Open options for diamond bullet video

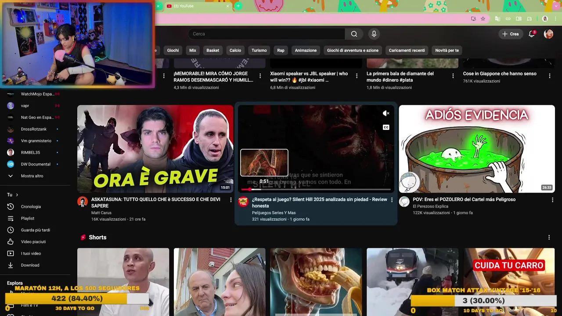click(453, 76)
